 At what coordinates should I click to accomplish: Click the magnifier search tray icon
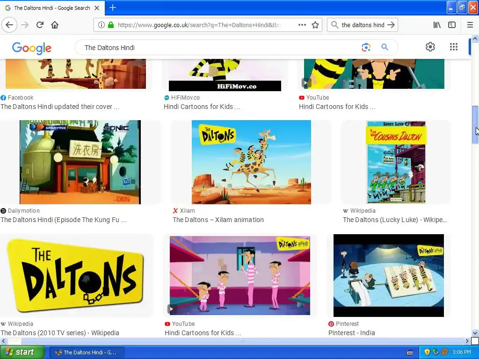point(444,352)
